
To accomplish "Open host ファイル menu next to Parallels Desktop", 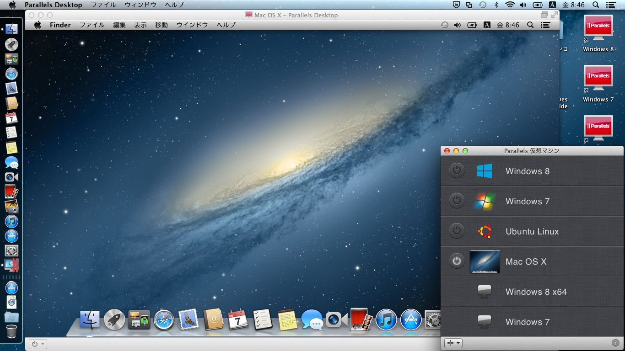I will tap(103, 5).
